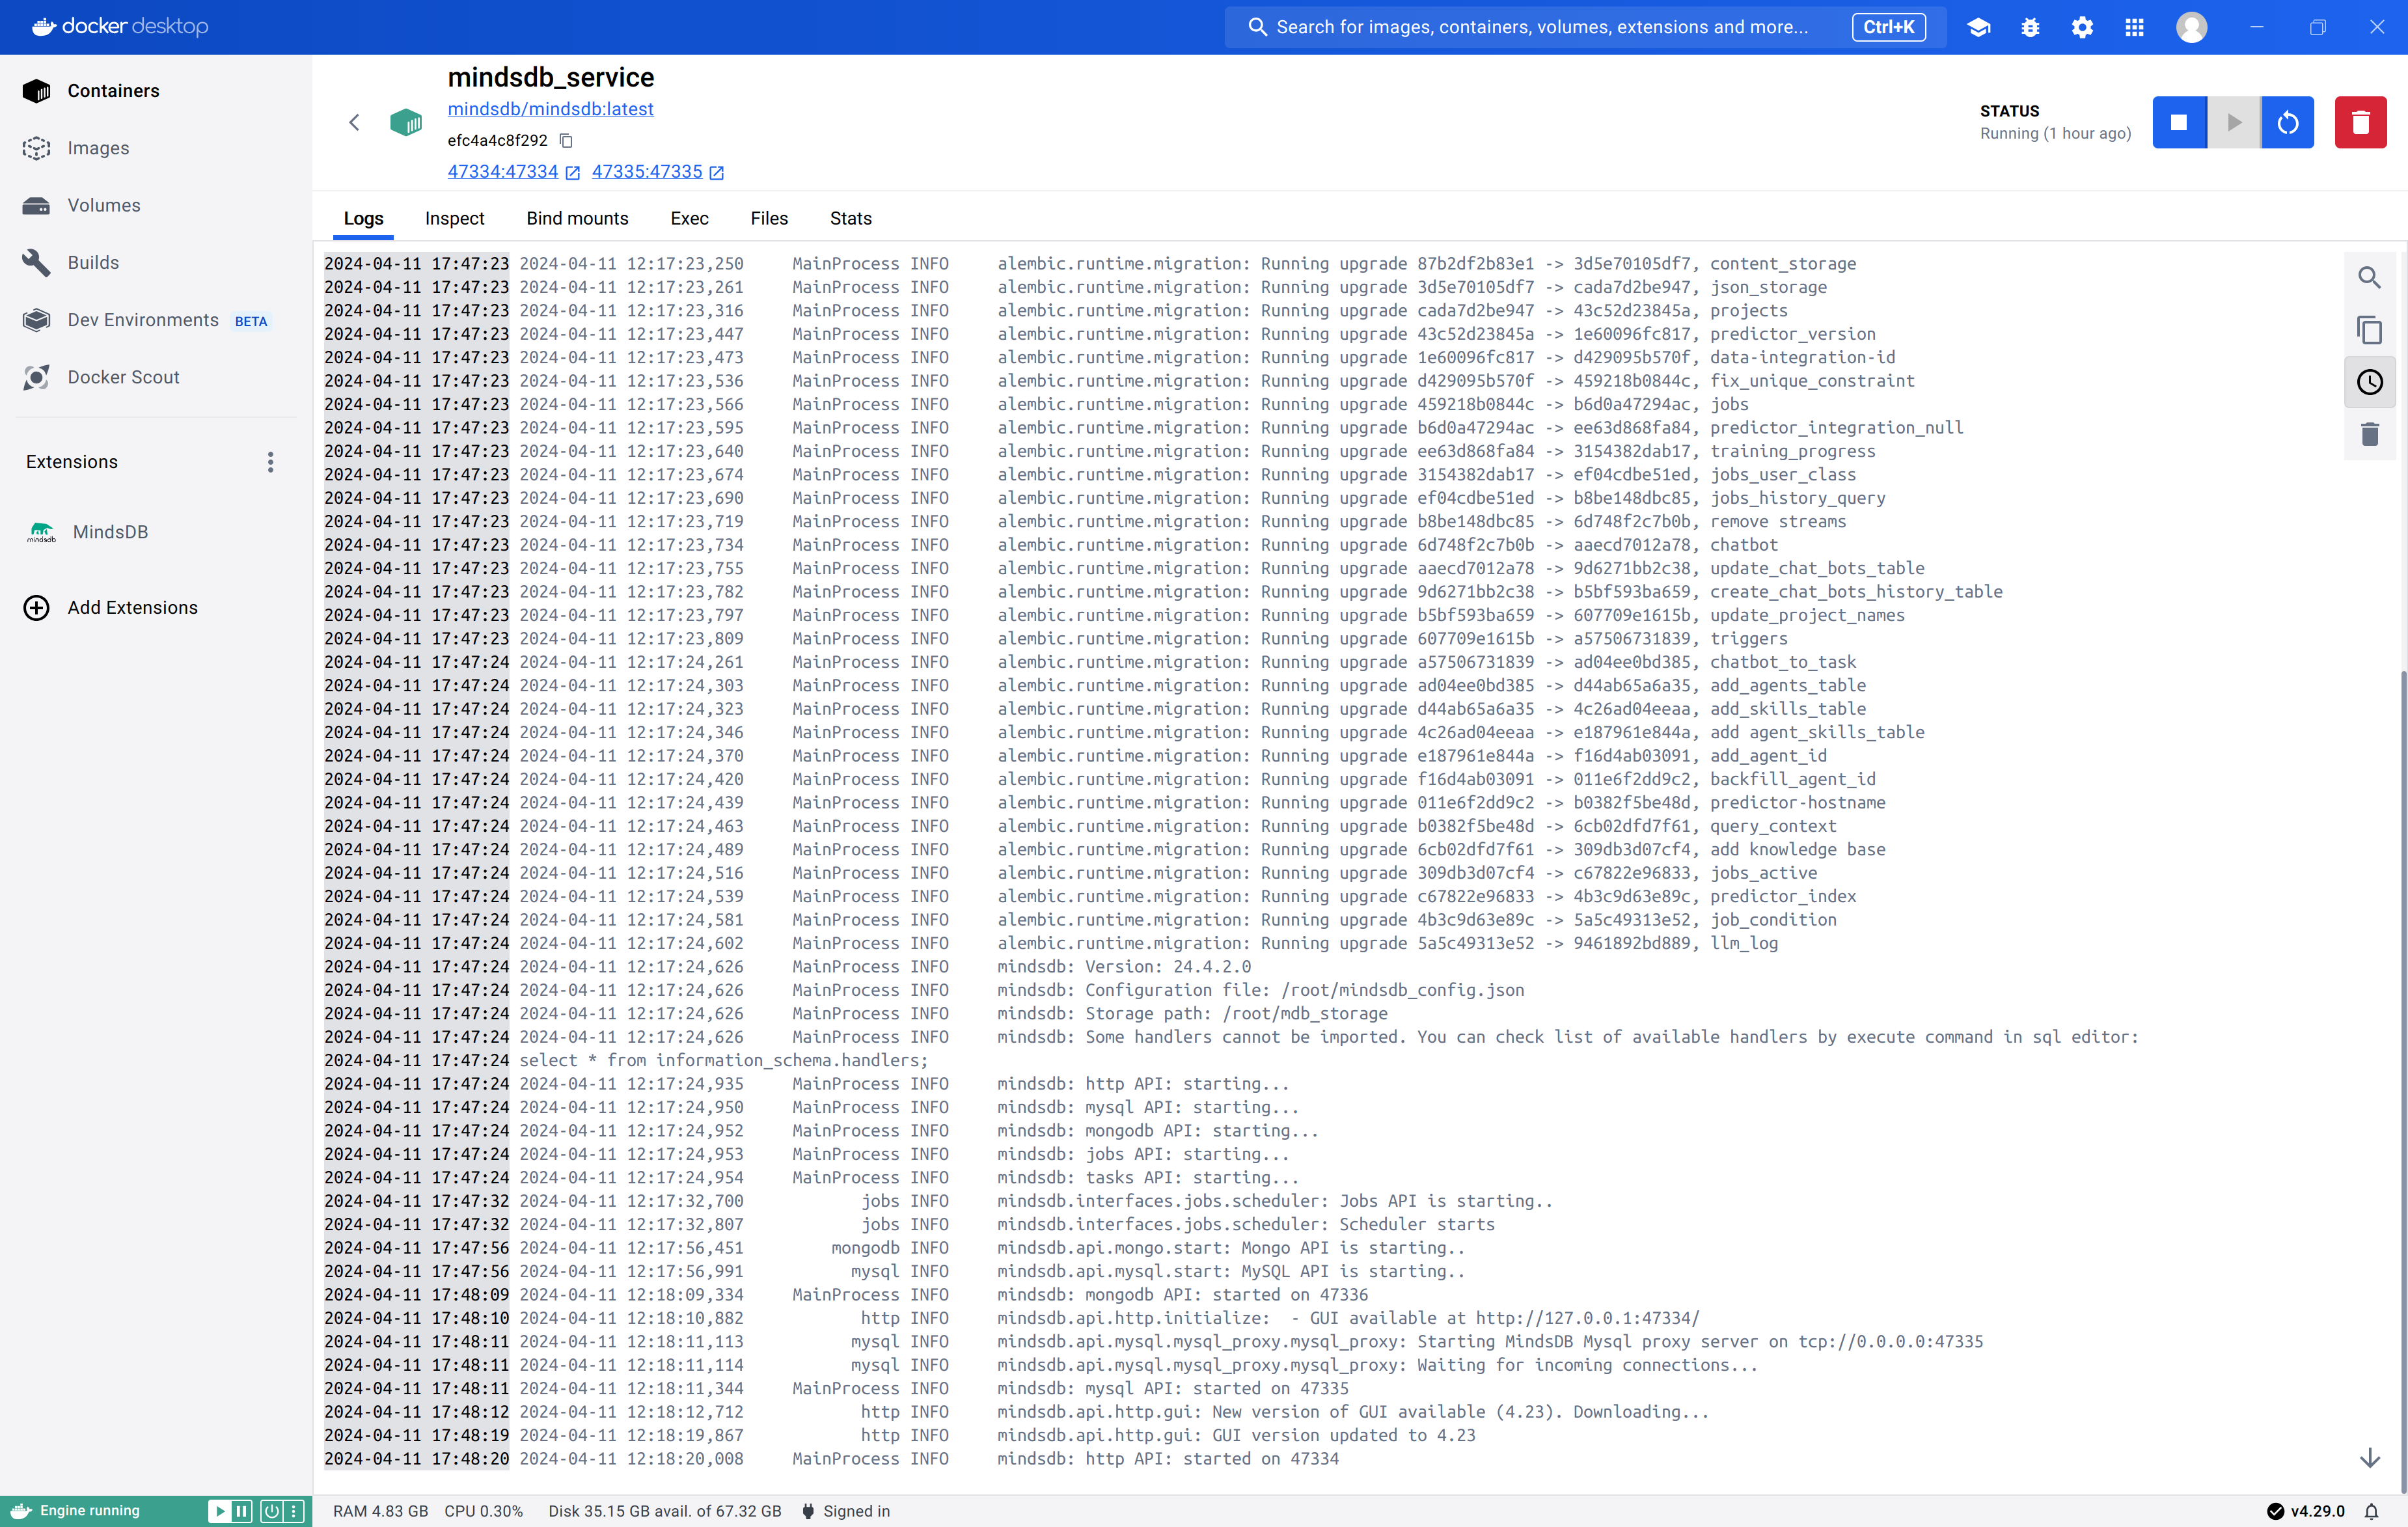Open the troubleshoot bug icon
The height and width of the screenshot is (1527, 2408).
[2030, 27]
